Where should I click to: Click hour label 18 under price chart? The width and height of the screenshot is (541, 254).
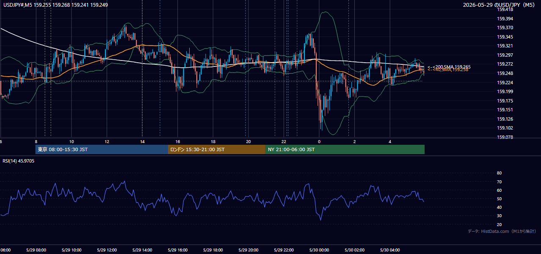[213, 142]
